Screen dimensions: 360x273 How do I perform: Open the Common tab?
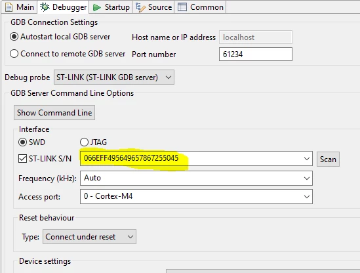click(x=201, y=7)
